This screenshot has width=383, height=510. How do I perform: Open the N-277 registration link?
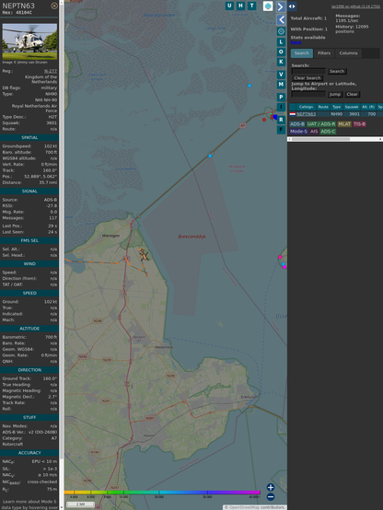pyautogui.click(x=51, y=71)
